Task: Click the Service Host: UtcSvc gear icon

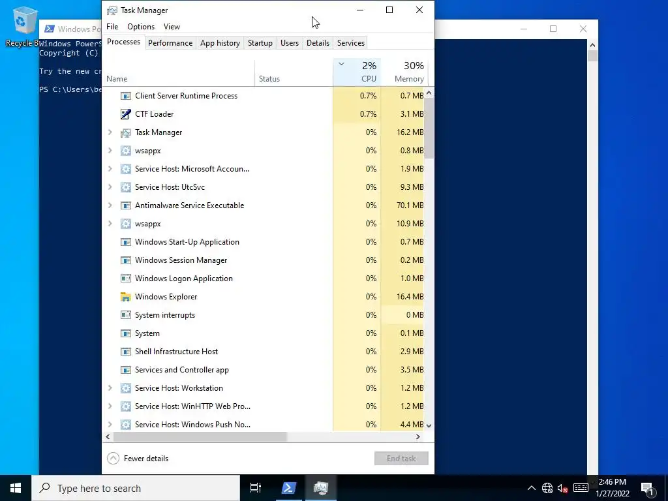Action: [x=125, y=187]
